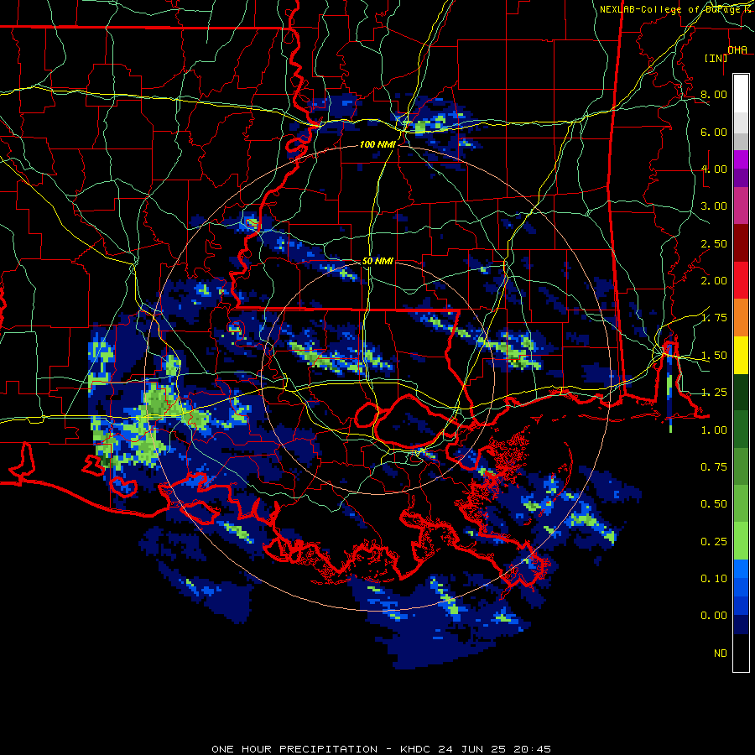Select the '0.75' legend value
Viewport: 755px width, 755px height.
[714, 467]
